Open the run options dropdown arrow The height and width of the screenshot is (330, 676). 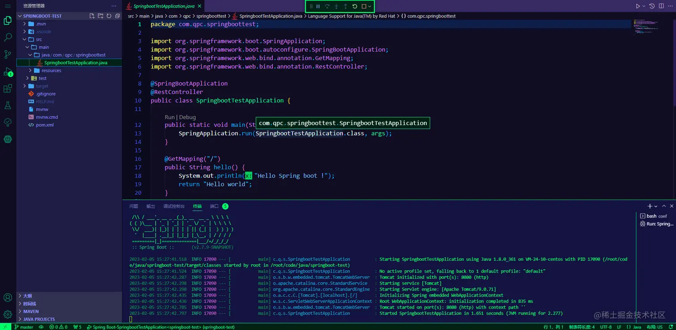point(644,6)
